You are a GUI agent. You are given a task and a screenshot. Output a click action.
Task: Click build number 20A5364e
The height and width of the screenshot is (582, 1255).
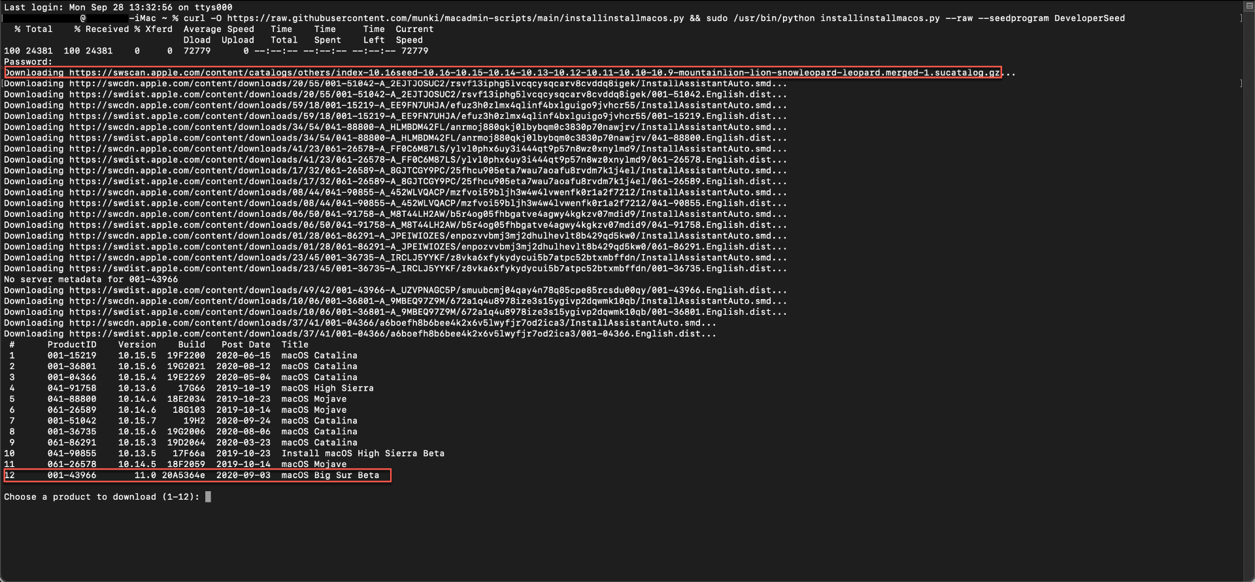pos(184,476)
